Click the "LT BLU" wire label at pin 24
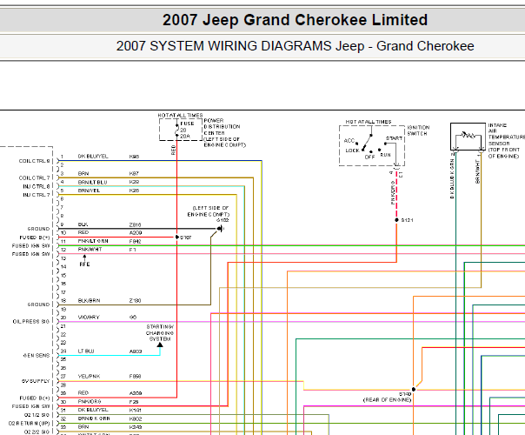The width and height of the screenshot is (525, 435). tap(86, 351)
